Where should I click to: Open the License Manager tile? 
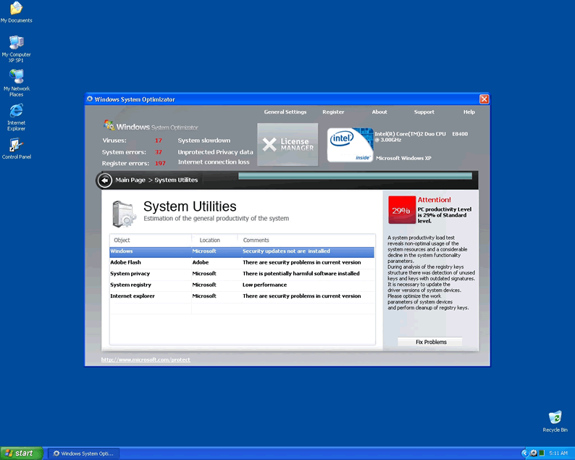click(x=287, y=144)
